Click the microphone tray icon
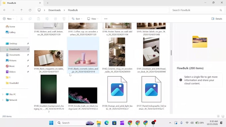The height and width of the screenshot is (127, 226). [x=181, y=123]
